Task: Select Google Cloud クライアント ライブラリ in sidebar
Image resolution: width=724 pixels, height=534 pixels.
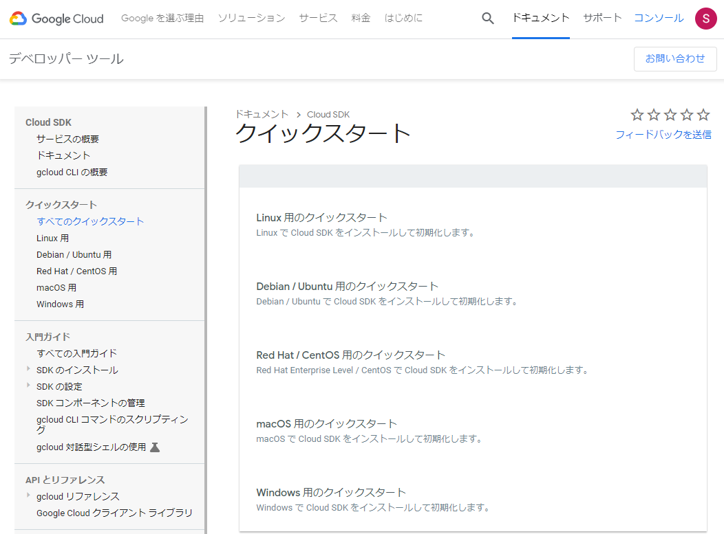Action: click(x=114, y=513)
